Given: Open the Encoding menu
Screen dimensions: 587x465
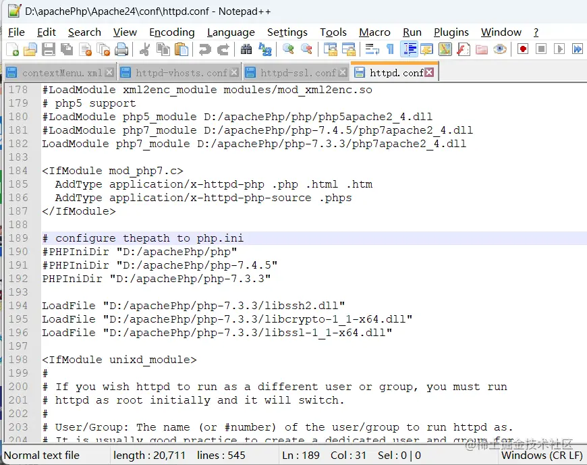Looking at the screenshot, I should click(x=172, y=32).
